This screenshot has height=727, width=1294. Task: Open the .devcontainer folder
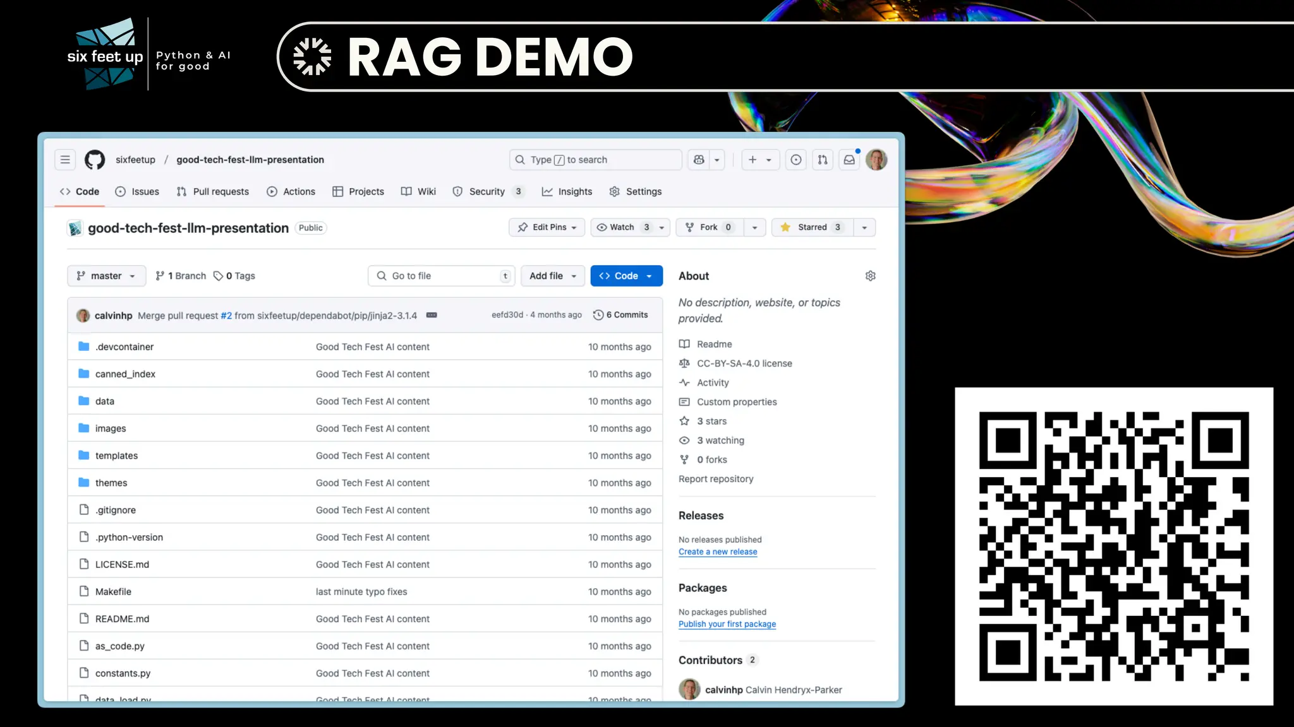(124, 346)
